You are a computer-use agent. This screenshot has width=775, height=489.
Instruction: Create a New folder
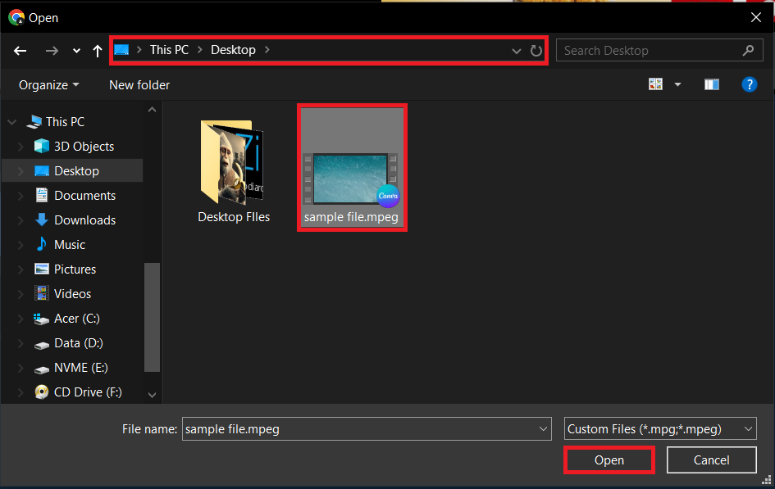click(139, 84)
